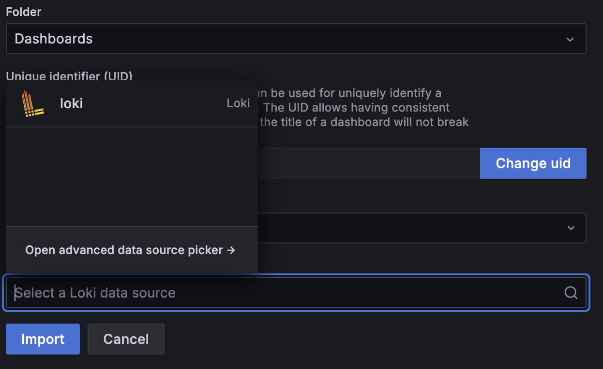
Task: Click the blue Import button
Action: pyautogui.click(x=43, y=339)
